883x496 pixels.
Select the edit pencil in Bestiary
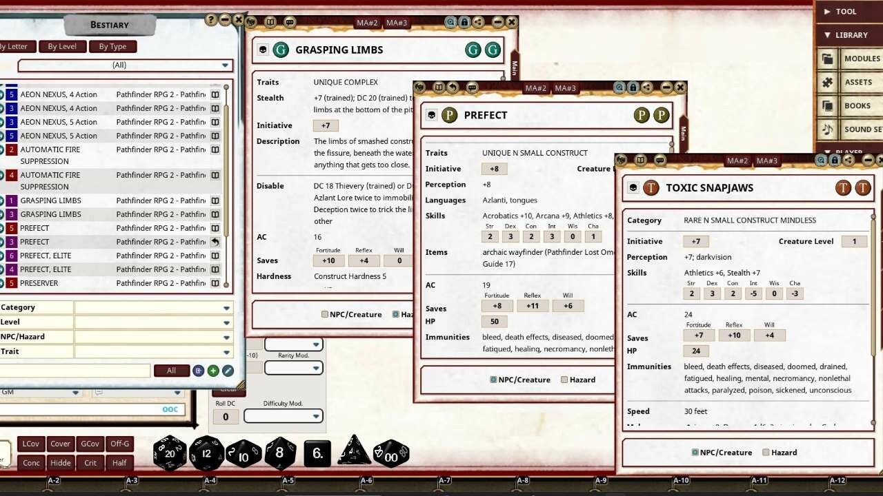coord(227,370)
